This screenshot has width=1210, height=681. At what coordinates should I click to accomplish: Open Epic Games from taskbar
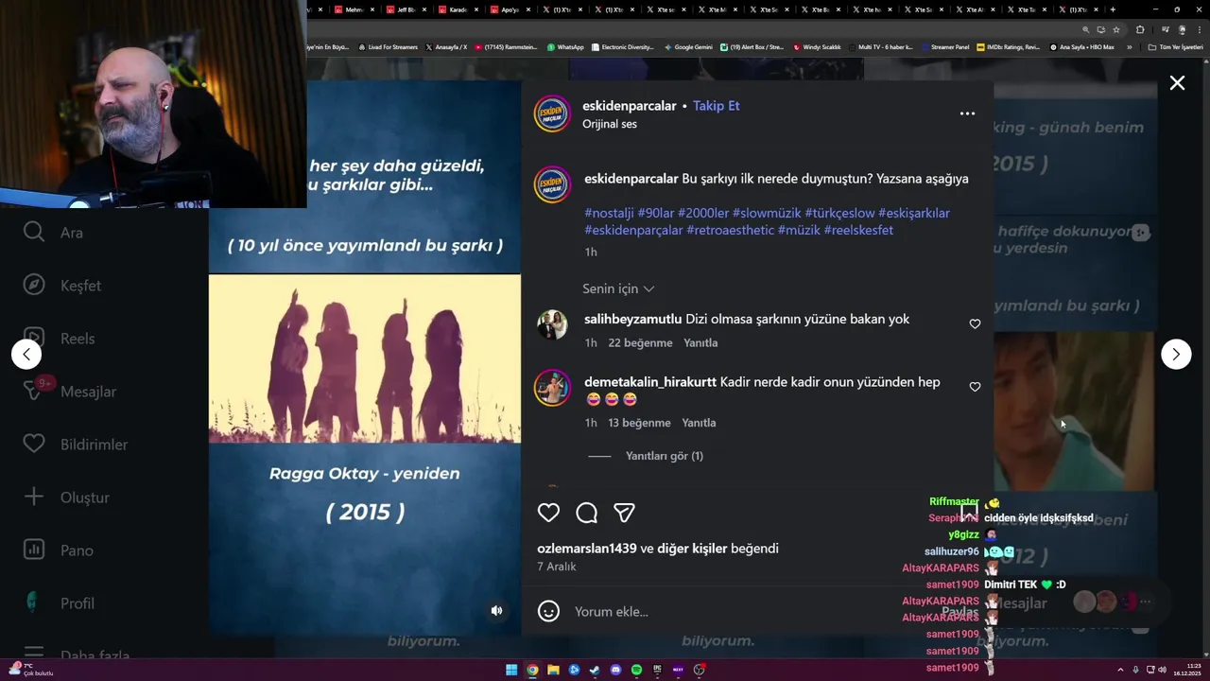pyautogui.click(x=657, y=670)
